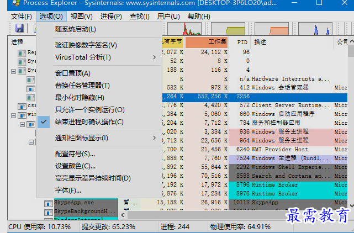Select the Windows 启动应用程序 row
This screenshot has height=233, width=354.
[255, 114]
